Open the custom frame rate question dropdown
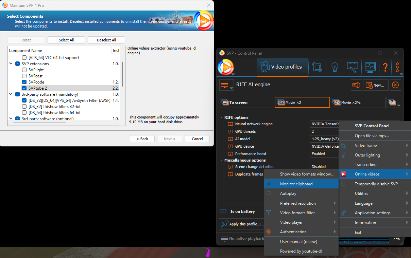This screenshot has height=258, width=411. pyautogui.click(x=394, y=103)
